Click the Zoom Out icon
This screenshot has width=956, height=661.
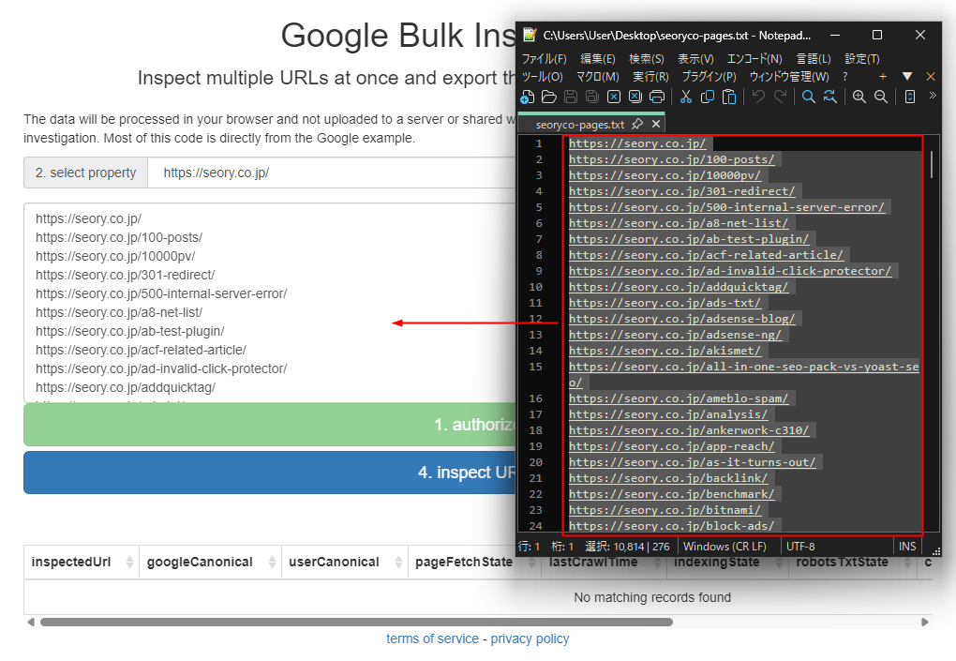(x=881, y=97)
